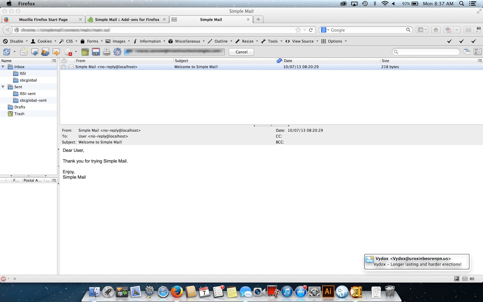
Task: Collapse the Sent folder tree
Action: 3,87
